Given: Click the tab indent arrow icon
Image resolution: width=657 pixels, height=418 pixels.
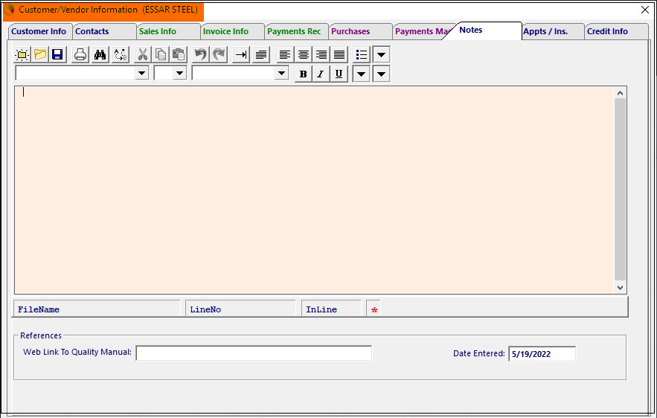Looking at the screenshot, I should coord(241,54).
